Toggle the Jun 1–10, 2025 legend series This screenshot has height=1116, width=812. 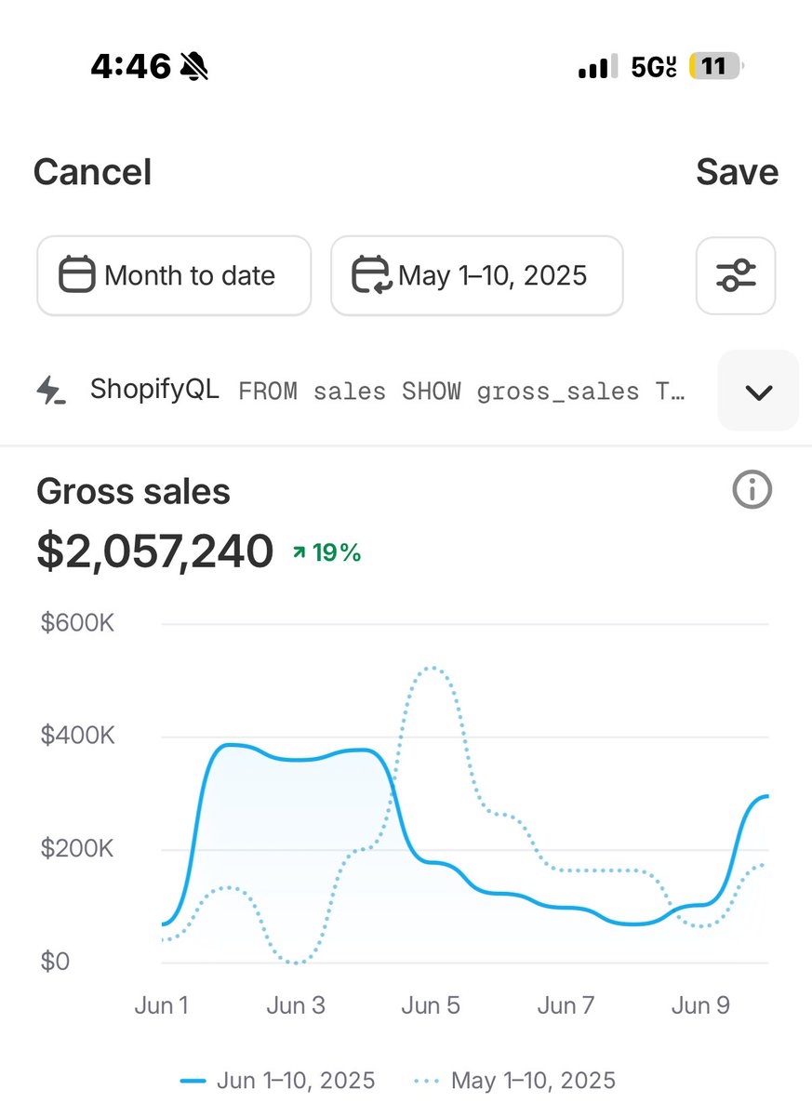tap(278, 1081)
